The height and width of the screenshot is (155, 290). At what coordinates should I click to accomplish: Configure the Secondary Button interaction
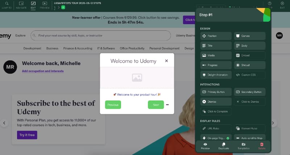tap(250, 92)
